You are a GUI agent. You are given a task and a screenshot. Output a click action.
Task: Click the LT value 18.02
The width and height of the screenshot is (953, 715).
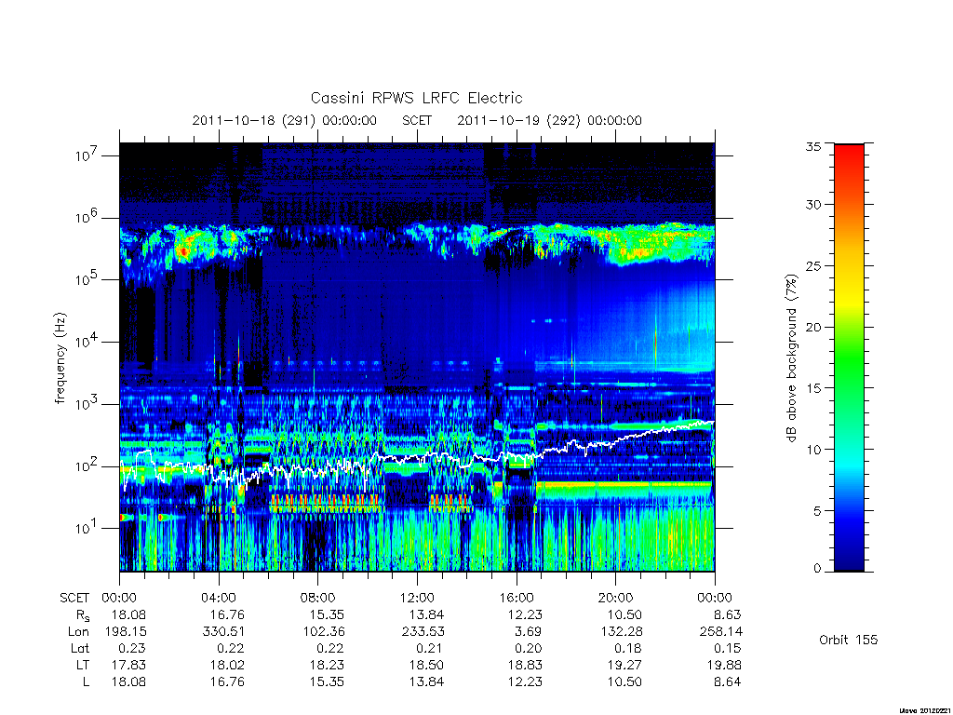pyautogui.click(x=227, y=665)
